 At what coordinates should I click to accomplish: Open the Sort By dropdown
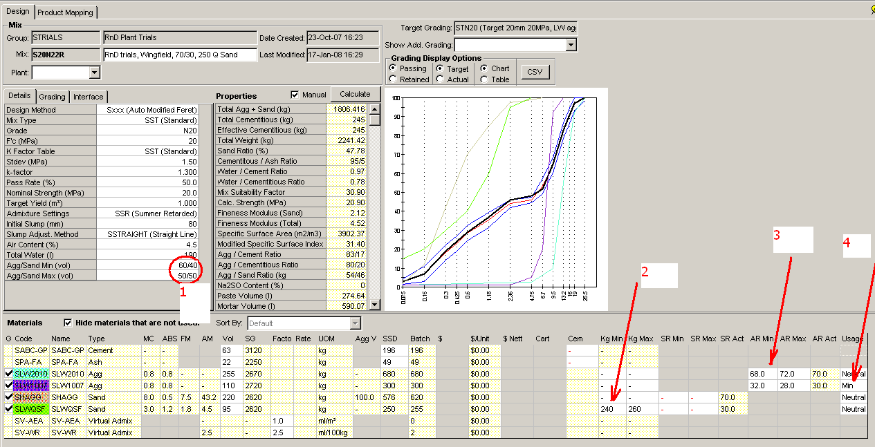[355, 323]
